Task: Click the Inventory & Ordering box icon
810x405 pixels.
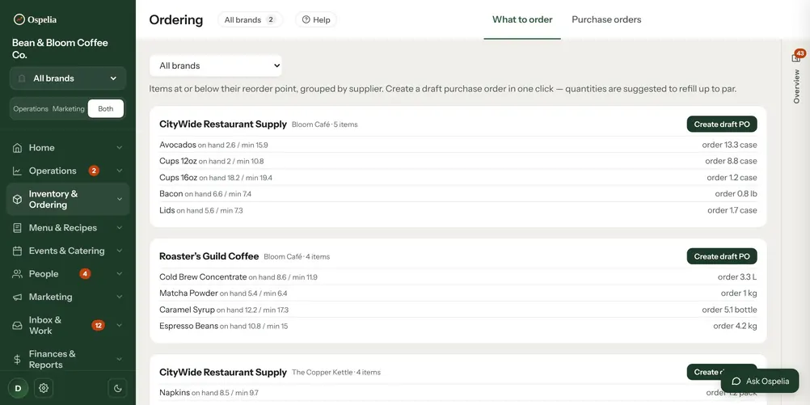Action: click(17, 200)
